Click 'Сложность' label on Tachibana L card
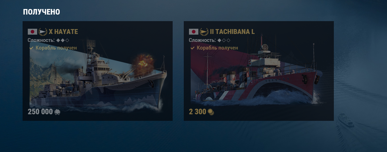Viewport: 387px width, 152px height. [202, 40]
